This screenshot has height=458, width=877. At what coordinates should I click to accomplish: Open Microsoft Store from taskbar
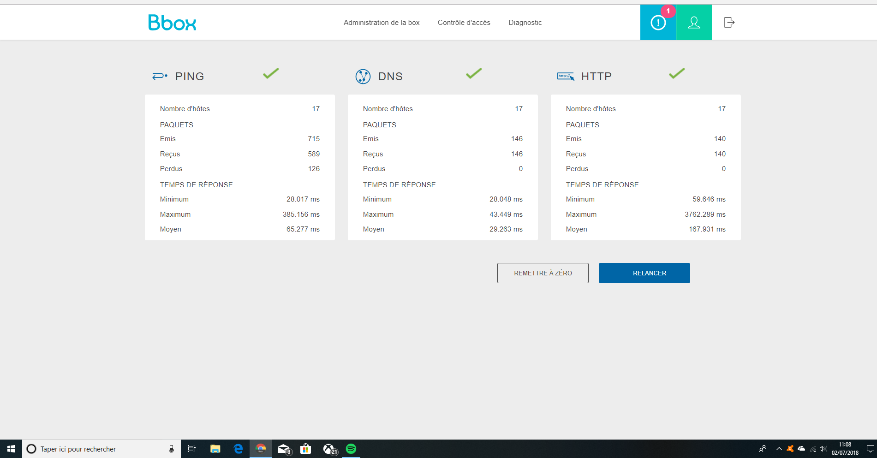point(305,449)
